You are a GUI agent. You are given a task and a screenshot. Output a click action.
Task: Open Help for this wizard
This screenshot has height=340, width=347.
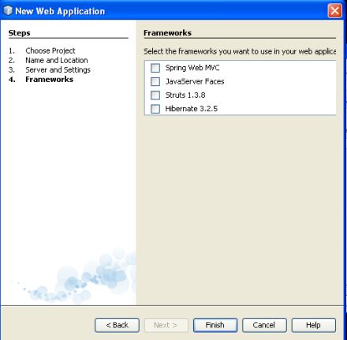pos(314,325)
